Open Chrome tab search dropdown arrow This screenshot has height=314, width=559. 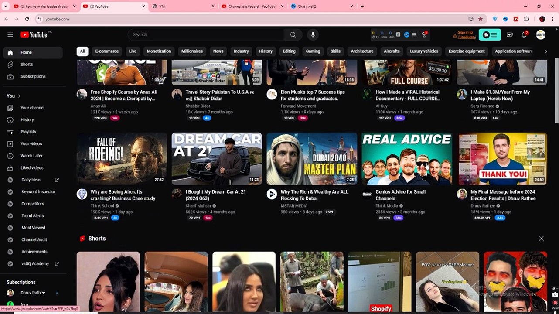click(x=6, y=7)
